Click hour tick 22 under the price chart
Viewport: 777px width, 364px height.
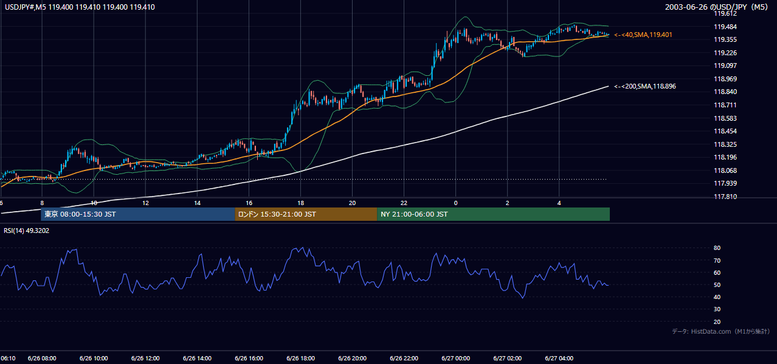coord(404,203)
